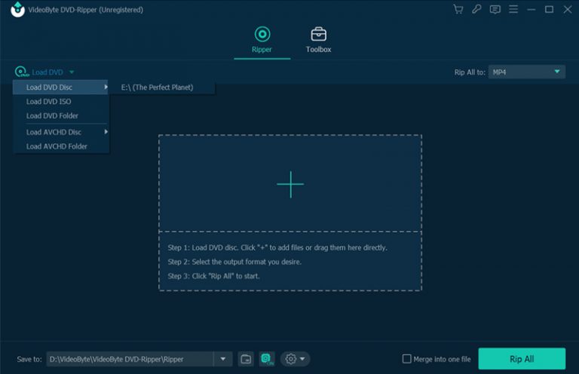Open the settings gear dropdown
579x374 pixels.
coord(294,359)
